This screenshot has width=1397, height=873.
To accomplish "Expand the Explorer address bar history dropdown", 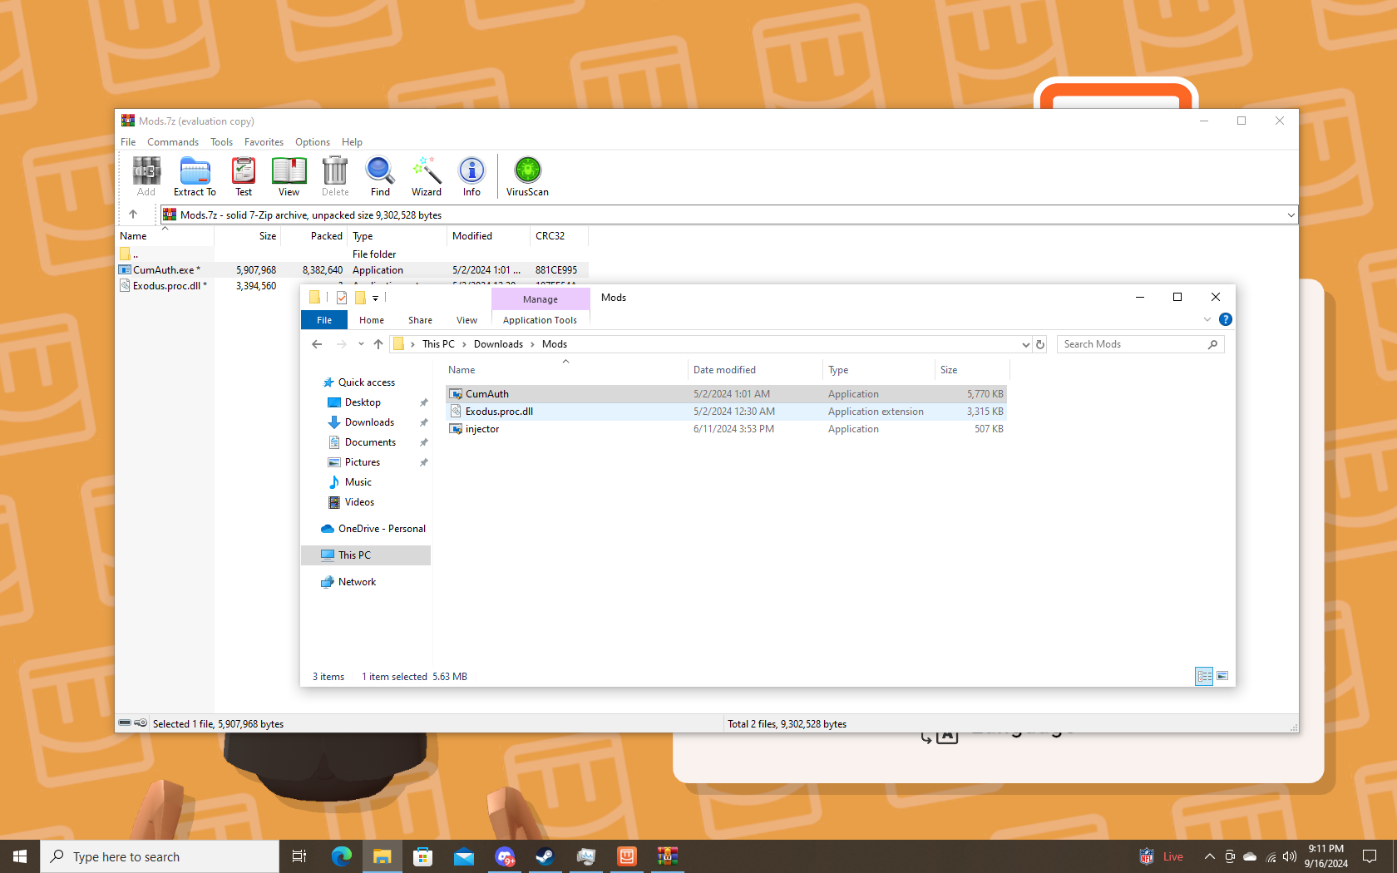I will click(1026, 344).
